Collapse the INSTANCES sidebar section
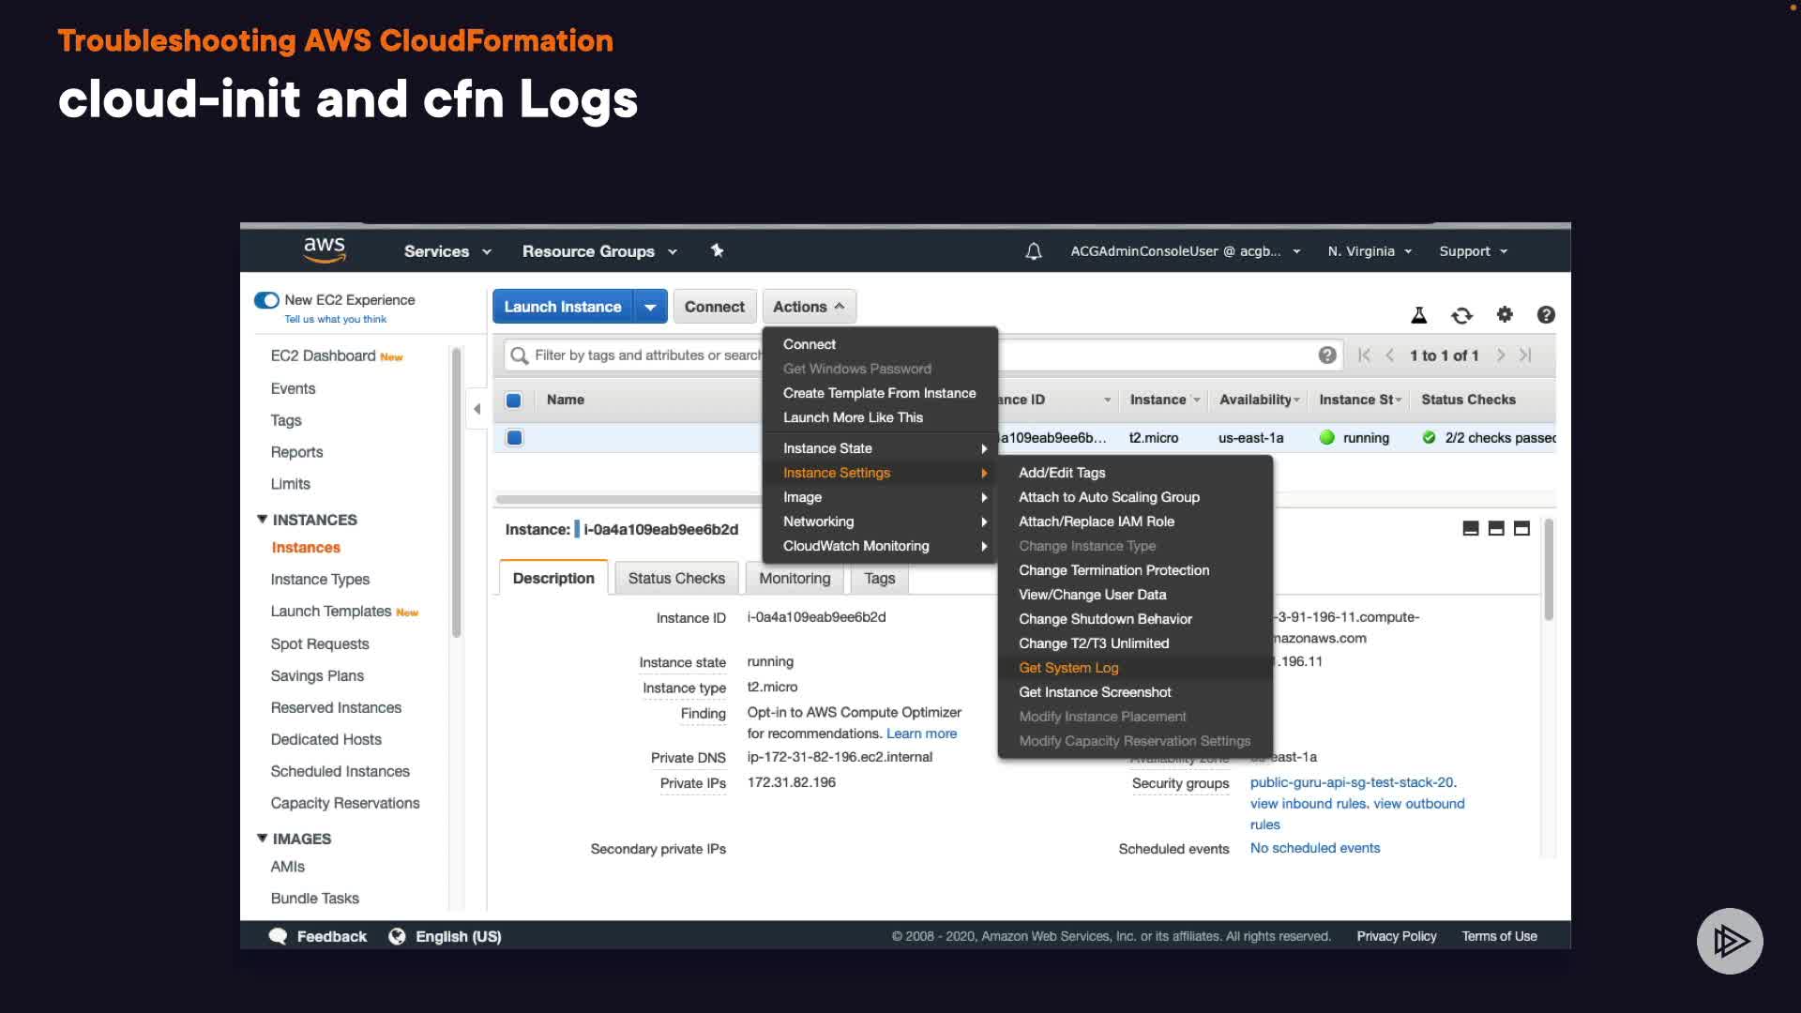The height and width of the screenshot is (1013, 1801). (x=263, y=520)
